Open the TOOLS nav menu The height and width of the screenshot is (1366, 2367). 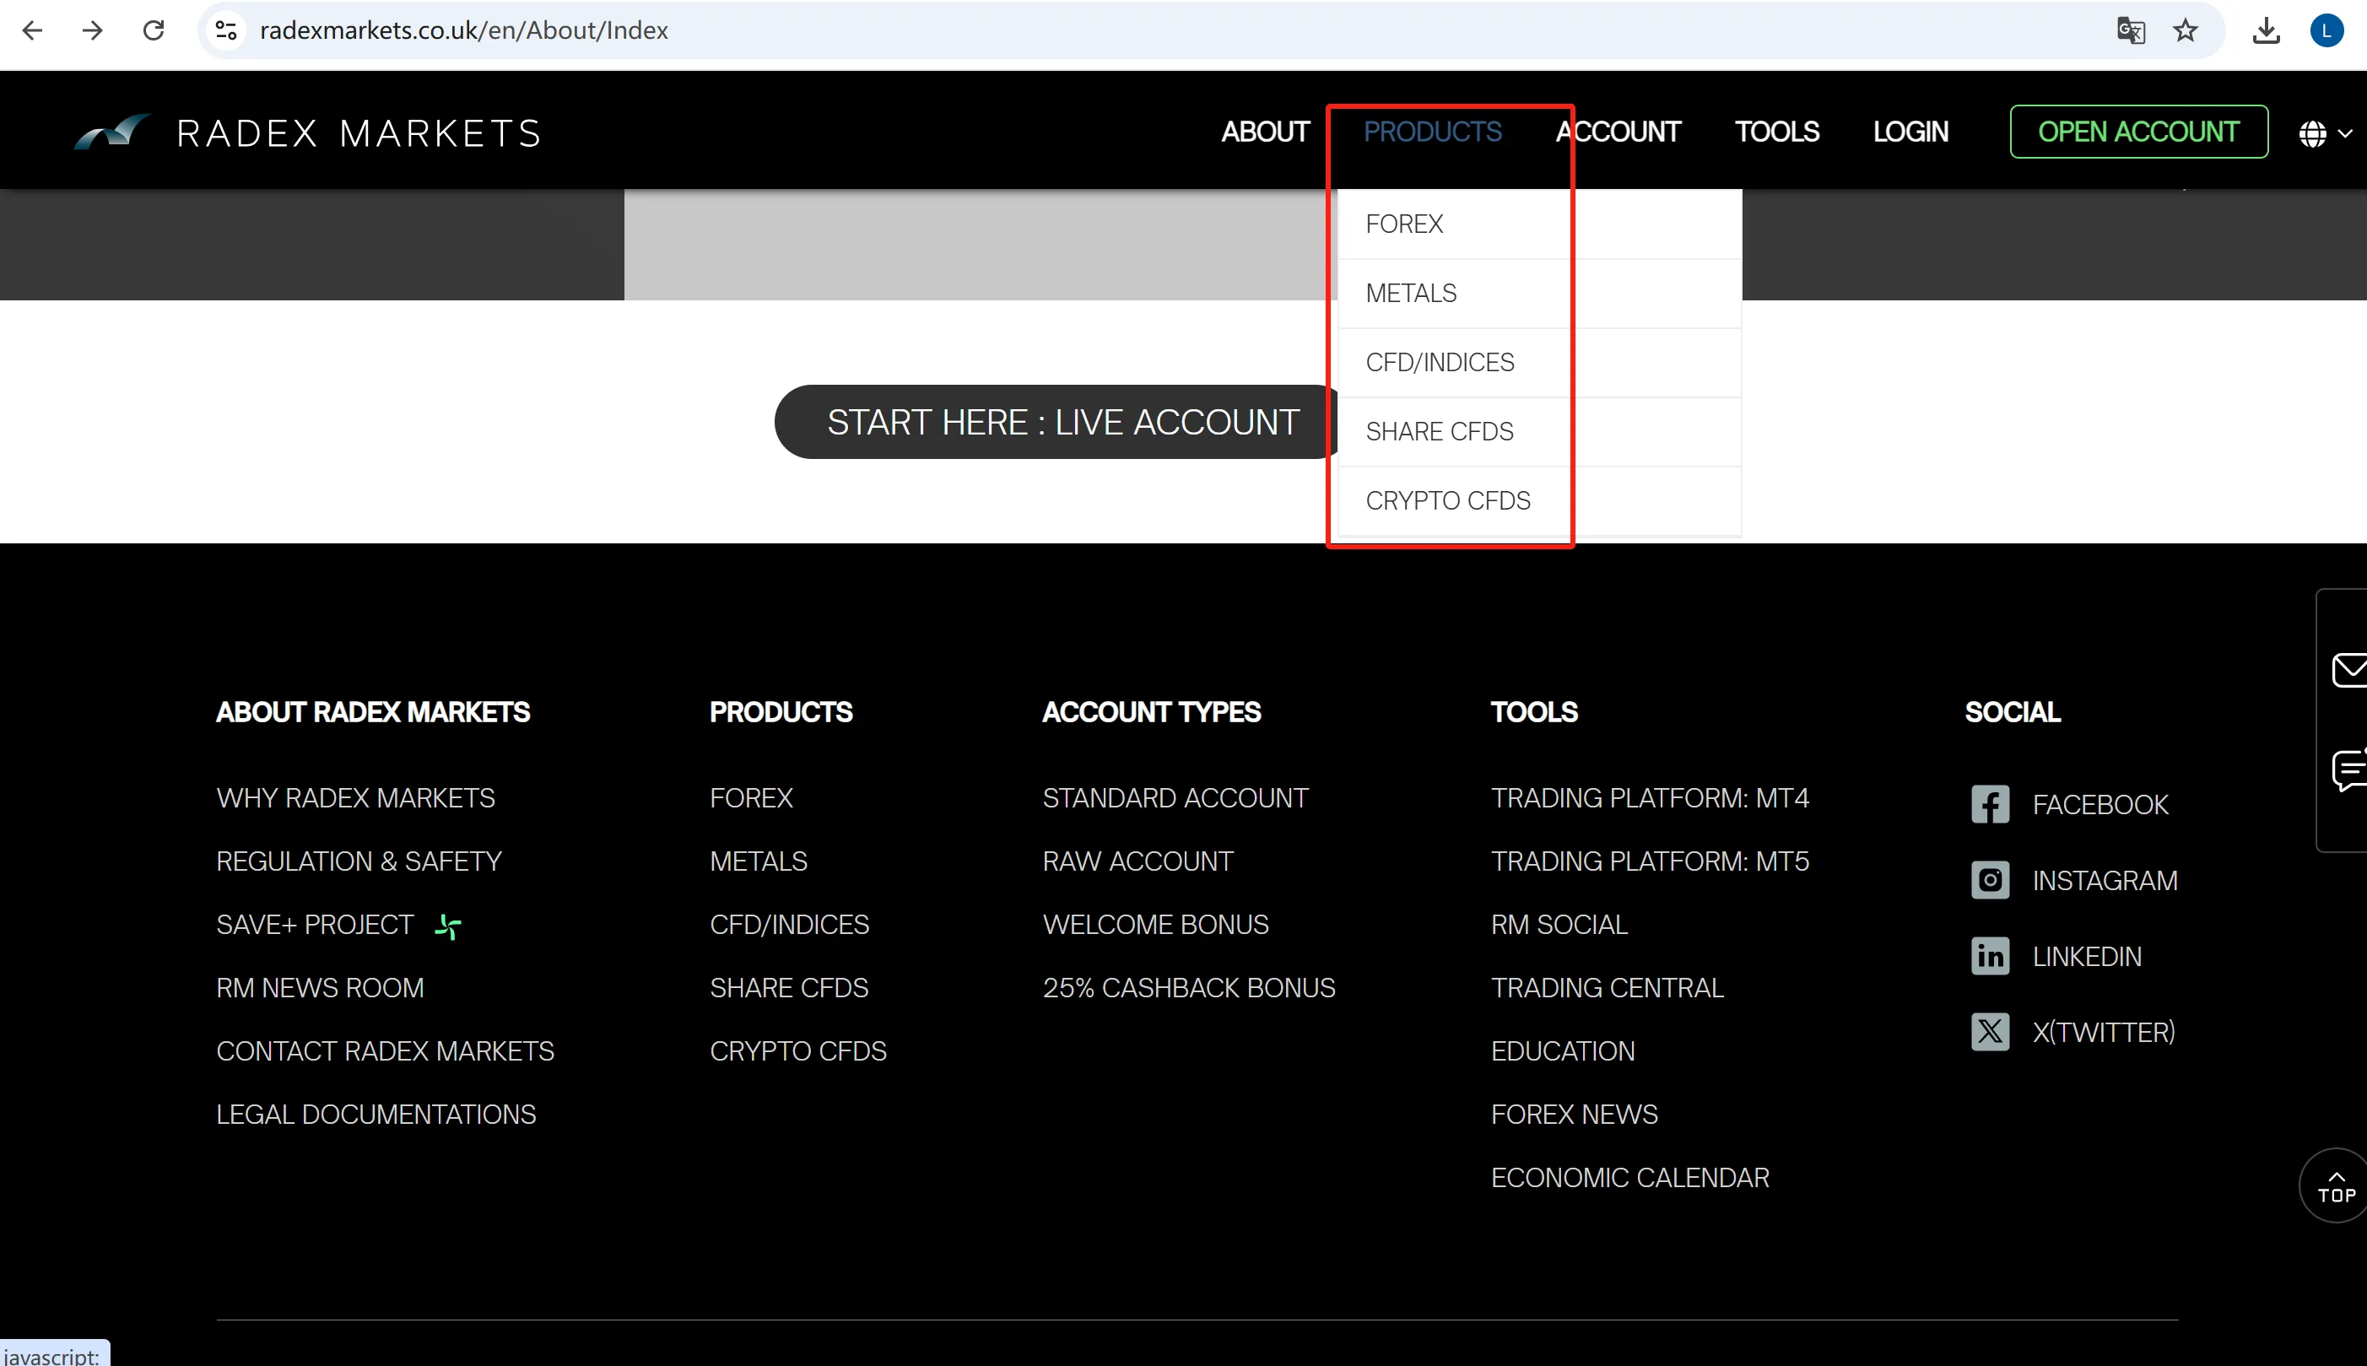1777,132
